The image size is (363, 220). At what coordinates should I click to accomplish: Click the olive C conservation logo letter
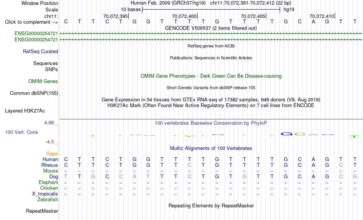pyautogui.click(x=300, y=134)
